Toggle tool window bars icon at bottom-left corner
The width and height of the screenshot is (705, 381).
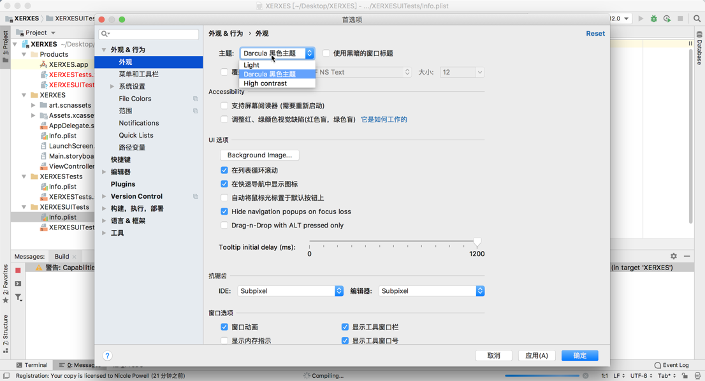point(6,376)
